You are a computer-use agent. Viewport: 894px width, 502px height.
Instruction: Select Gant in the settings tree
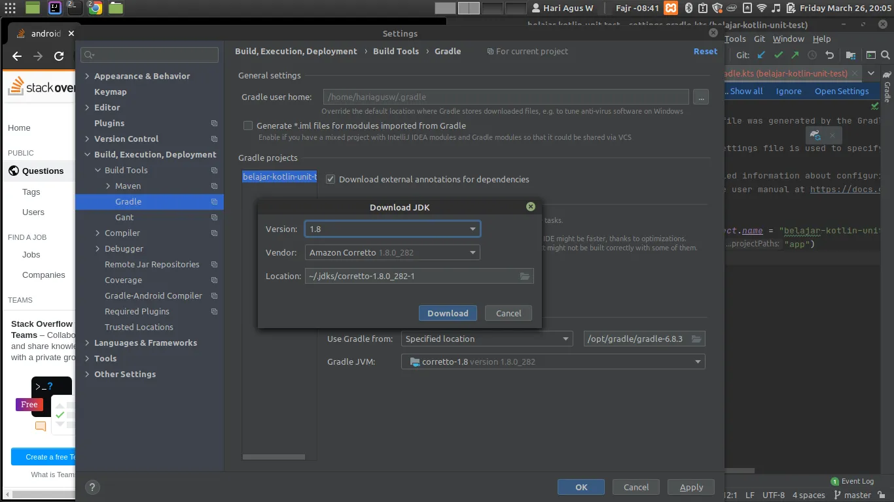click(x=124, y=218)
